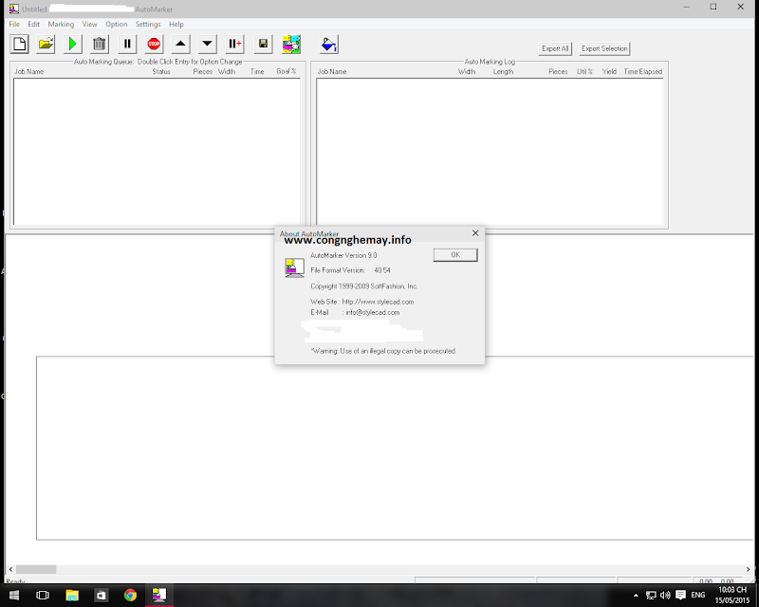Click the blue paint bucket icon
Screen dimensions: 759x607
pos(329,44)
